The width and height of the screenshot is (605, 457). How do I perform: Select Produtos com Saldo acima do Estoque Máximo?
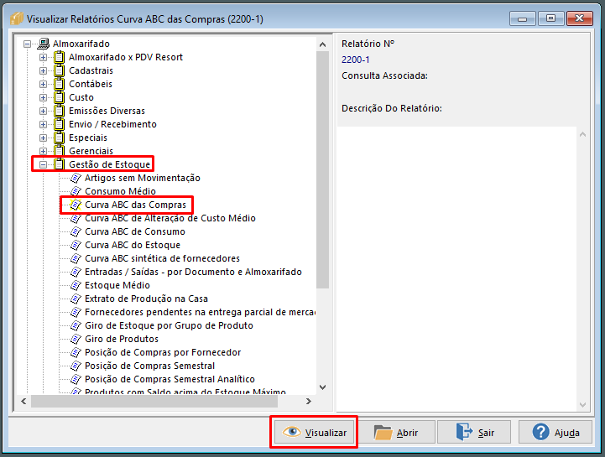185,391
